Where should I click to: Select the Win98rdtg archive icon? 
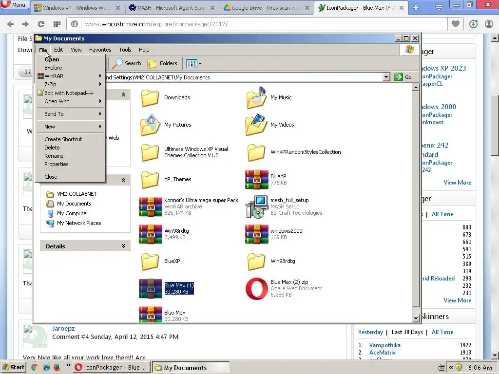click(150, 234)
